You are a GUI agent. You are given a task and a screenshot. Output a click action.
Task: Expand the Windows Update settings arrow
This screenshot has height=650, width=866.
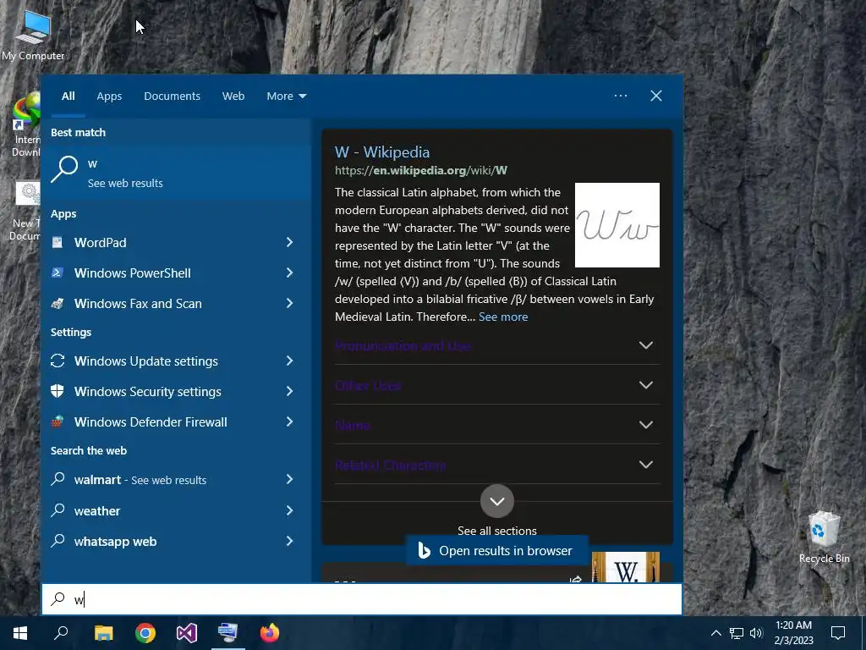click(289, 361)
